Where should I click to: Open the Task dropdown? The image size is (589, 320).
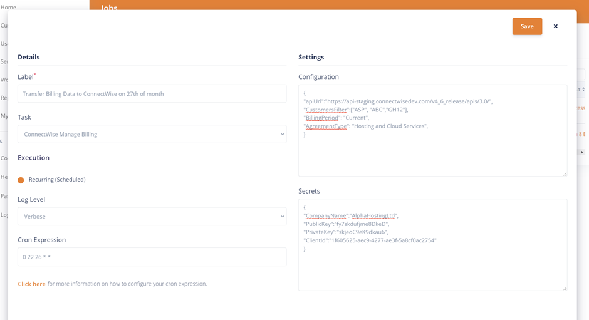pyautogui.click(x=152, y=134)
